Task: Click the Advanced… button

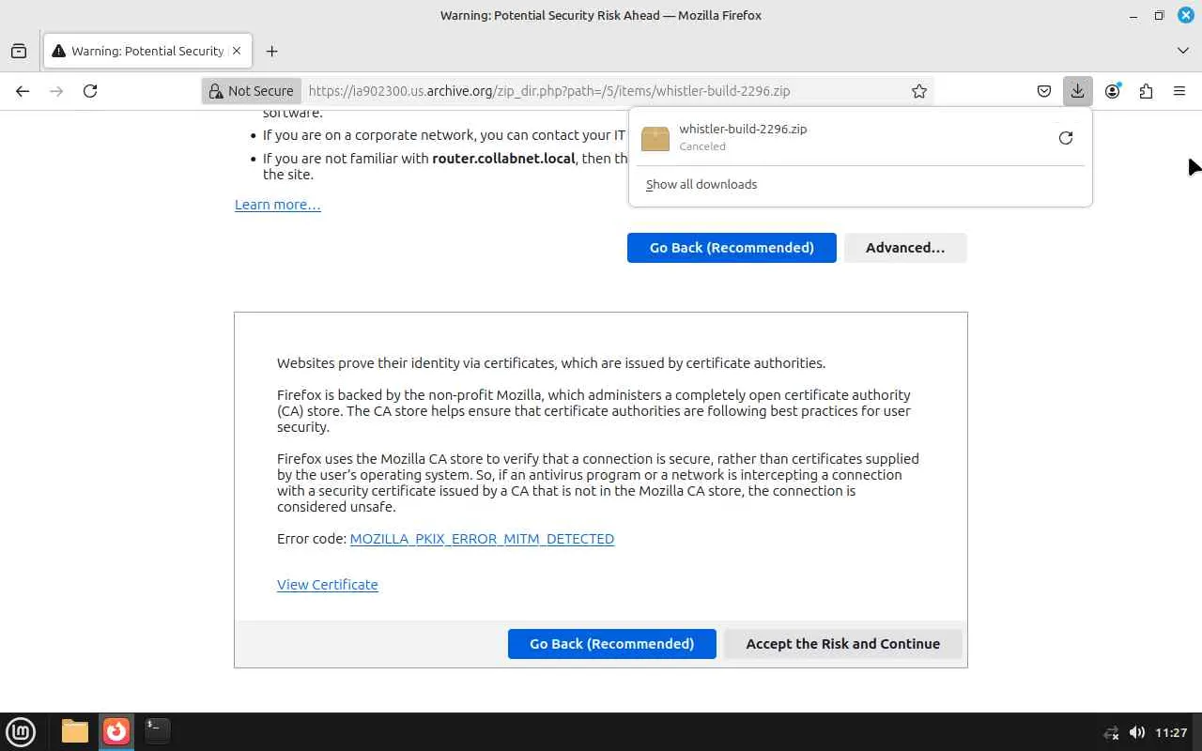Action: point(905,248)
